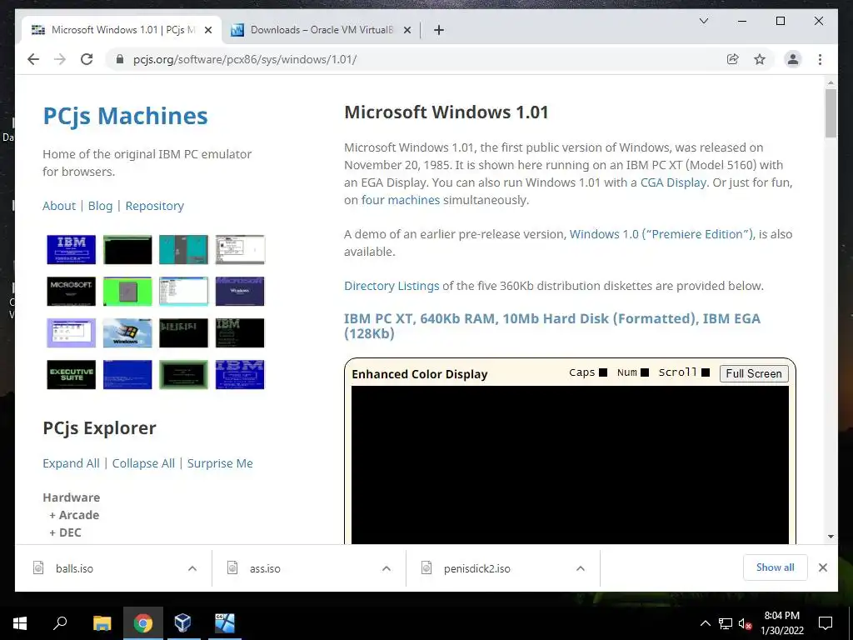The width and height of the screenshot is (853, 640).
Task: Reload the PCjs page
Action: [x=87, y=59]
